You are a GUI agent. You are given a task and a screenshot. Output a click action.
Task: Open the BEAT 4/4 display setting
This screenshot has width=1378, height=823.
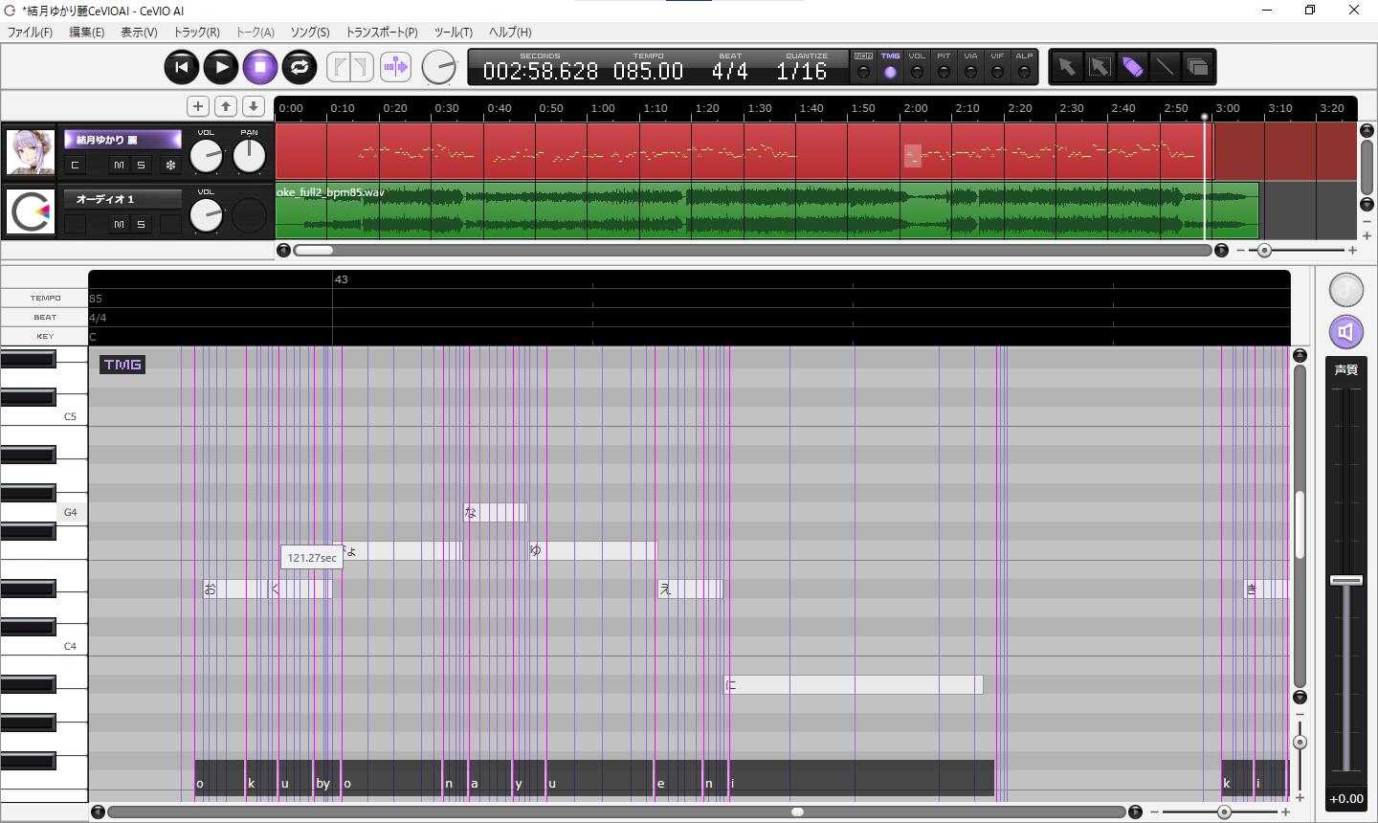tap(729, 71)
